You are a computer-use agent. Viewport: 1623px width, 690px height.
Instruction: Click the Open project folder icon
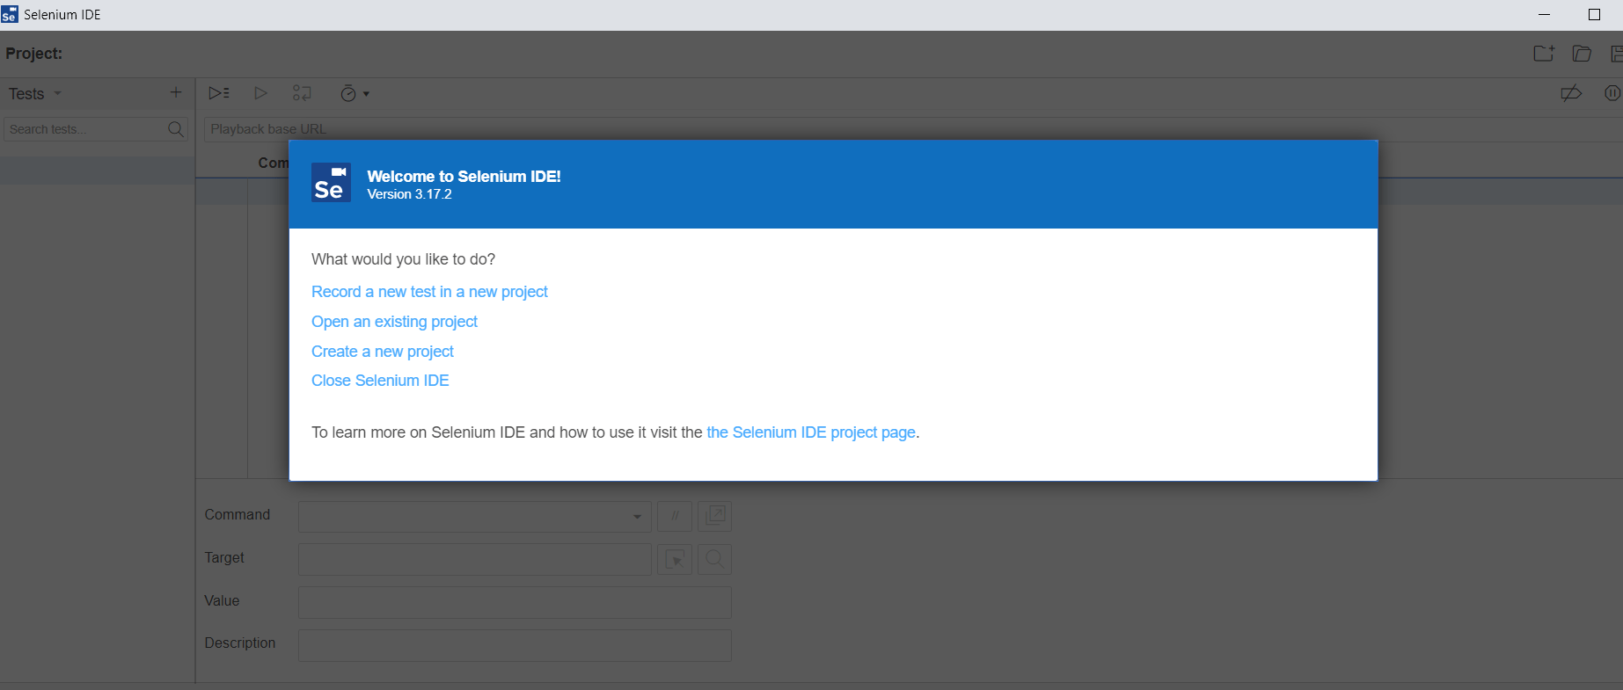[x=1582, y=54]
